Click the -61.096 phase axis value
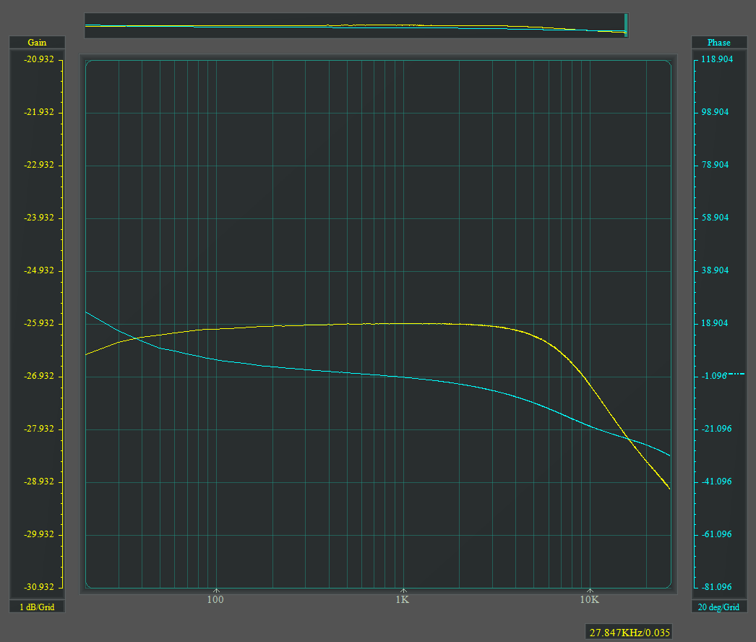 coord(716,534)
